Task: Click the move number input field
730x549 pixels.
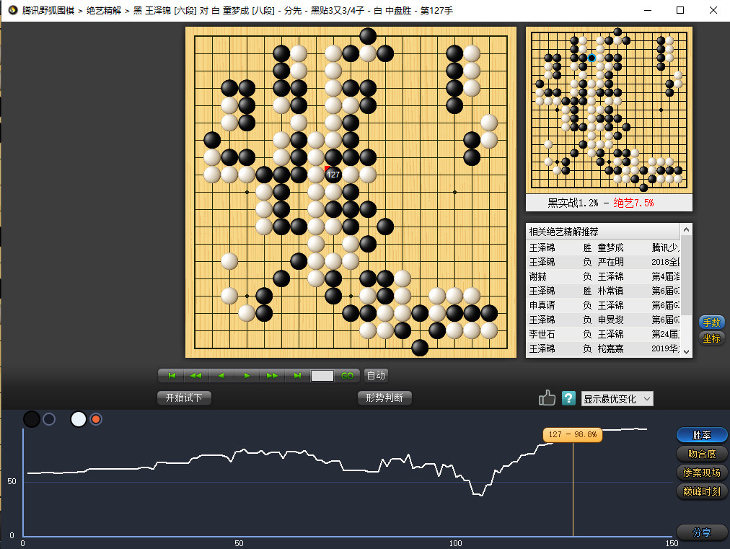Action: pos(322,375)
